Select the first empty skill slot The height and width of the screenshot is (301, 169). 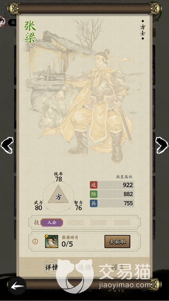pyautogui.click(x=75, y=223)
